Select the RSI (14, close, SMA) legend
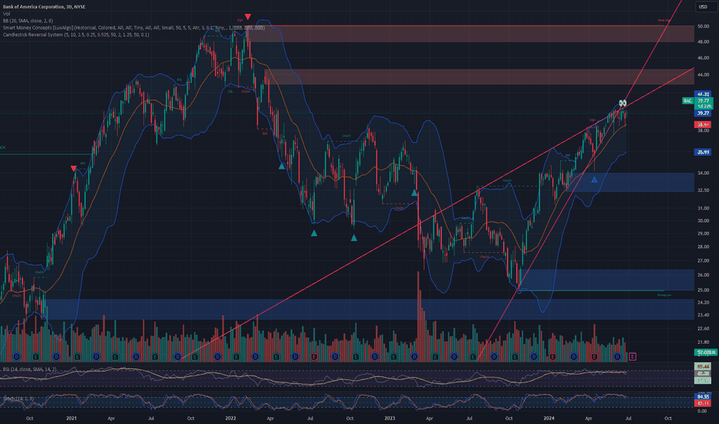Image resolution: width=719 pixels, height=424 pixels. pos(29,369)
